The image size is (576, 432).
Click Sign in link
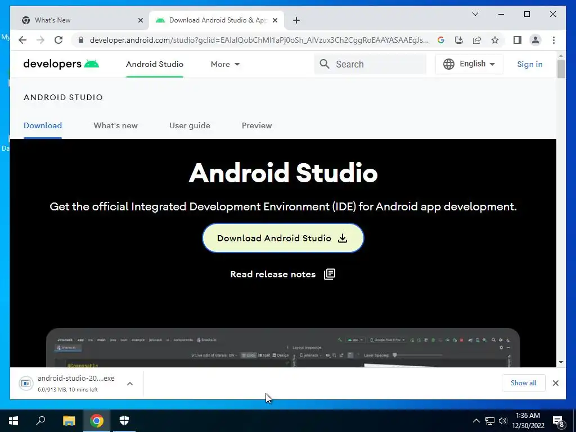(529, 64)
